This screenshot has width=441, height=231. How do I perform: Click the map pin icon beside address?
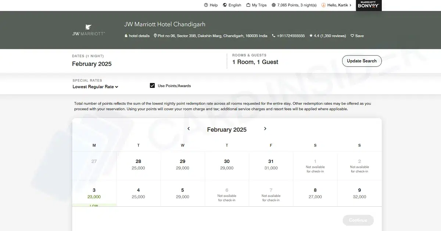click(155, 36)
